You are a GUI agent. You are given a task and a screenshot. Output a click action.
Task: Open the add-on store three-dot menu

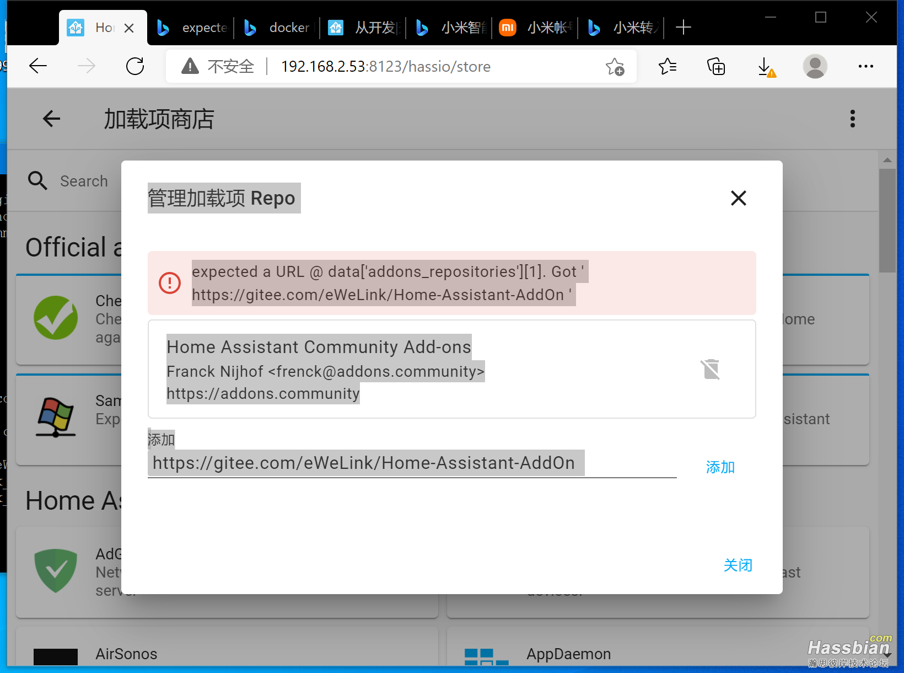pyautogui.click(x=852, y=119)
